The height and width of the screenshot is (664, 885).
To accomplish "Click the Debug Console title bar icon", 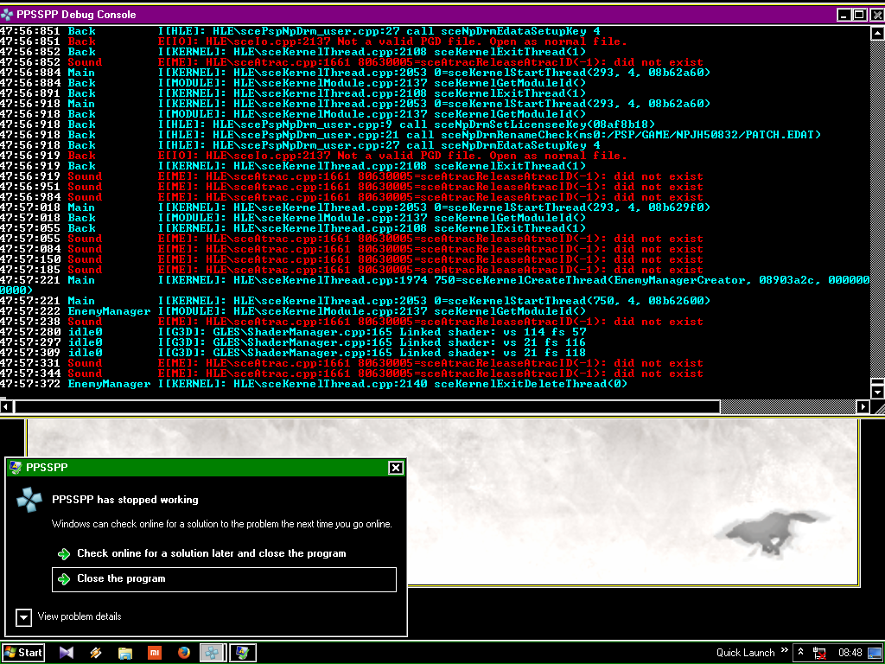I will pos(8,15).
